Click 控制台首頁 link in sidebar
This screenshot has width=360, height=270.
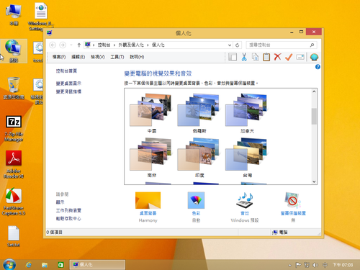click(x=66, y=71)
